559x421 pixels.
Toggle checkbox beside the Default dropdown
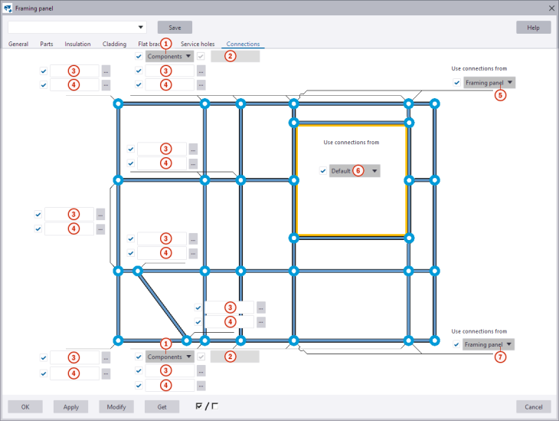pyautogui.click(x=323, y=171)
